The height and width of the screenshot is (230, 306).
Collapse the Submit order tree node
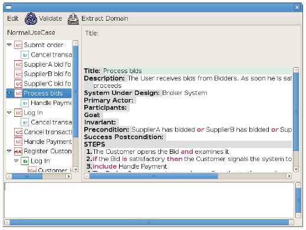(x=9, y=45)
